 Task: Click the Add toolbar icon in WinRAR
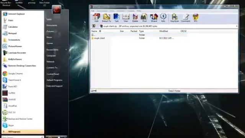pyautogui.click(x=96, y=18)
